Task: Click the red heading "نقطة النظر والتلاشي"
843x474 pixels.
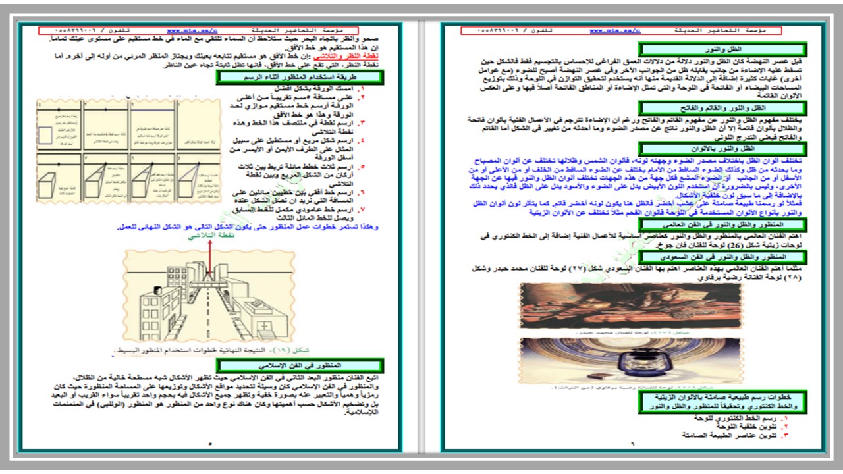Action: coord(344,56)
